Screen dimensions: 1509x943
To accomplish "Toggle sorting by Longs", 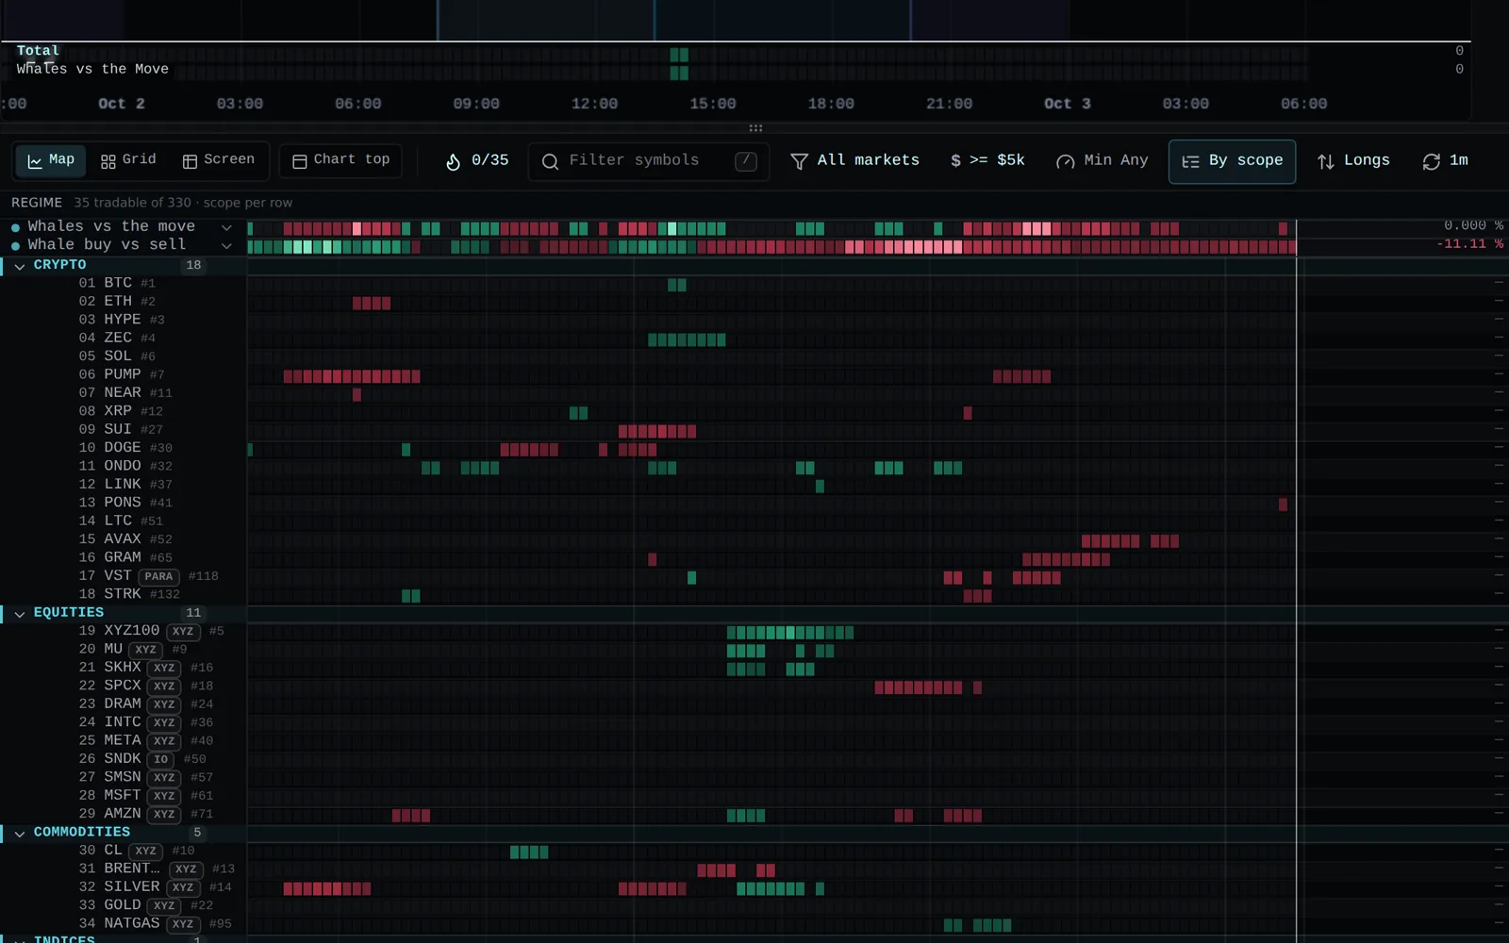I will pos(1353,161).
